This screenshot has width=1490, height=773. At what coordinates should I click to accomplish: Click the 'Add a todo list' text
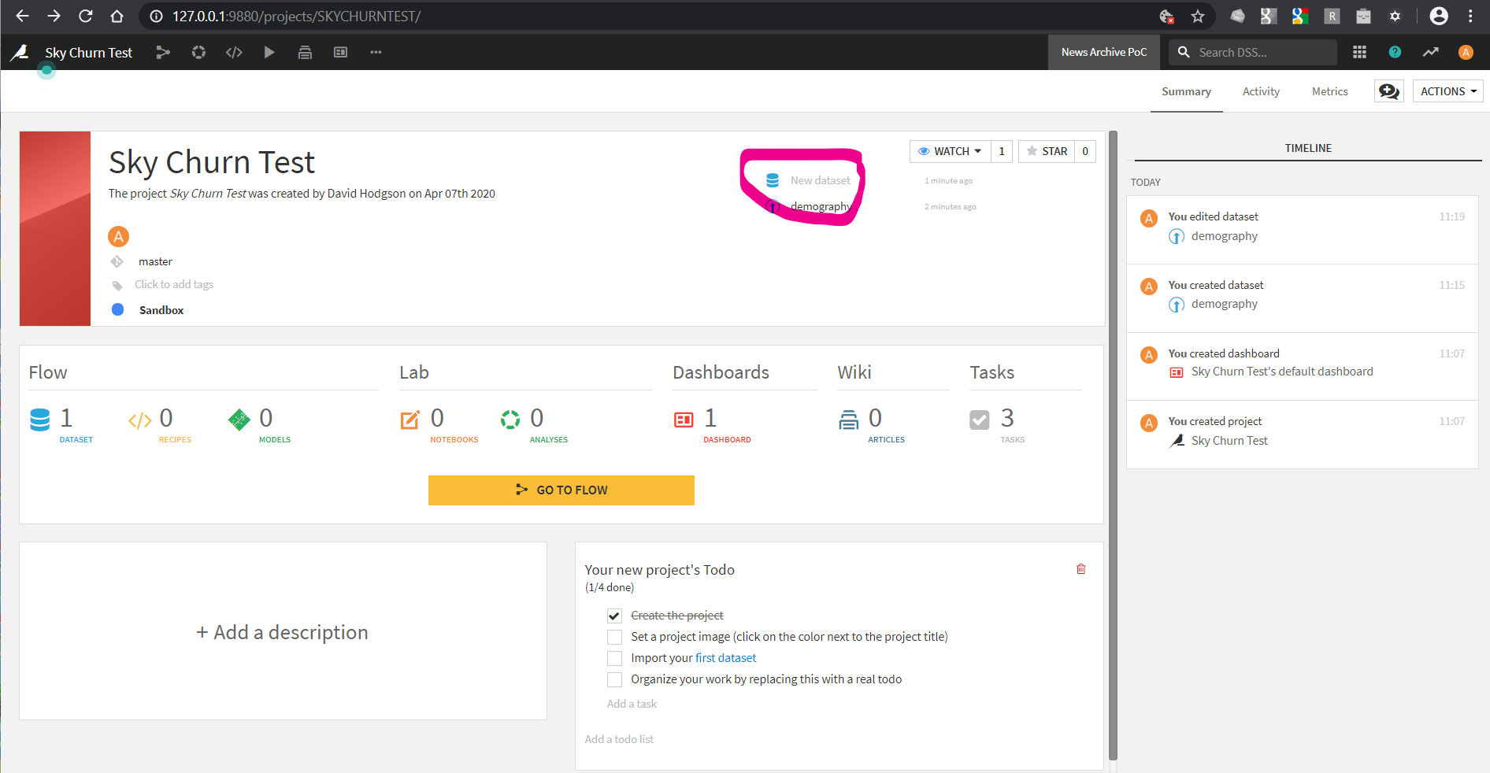pos(619,739)
